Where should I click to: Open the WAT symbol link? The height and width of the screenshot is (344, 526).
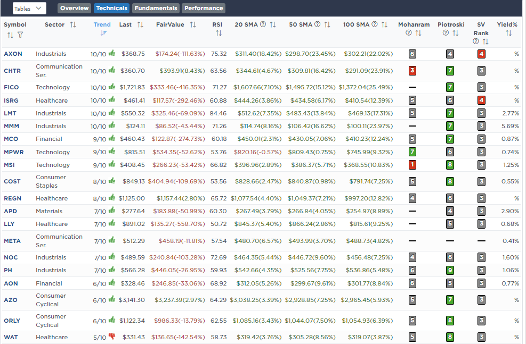11,337
